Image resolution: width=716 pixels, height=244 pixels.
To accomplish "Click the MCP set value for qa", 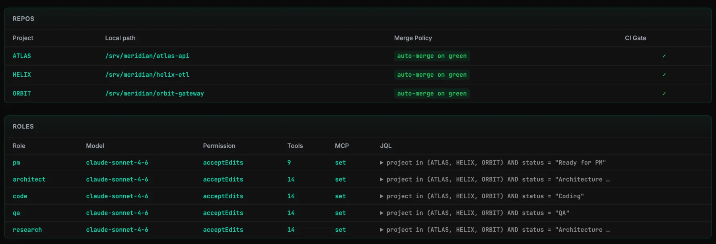I will pos(340,213).
